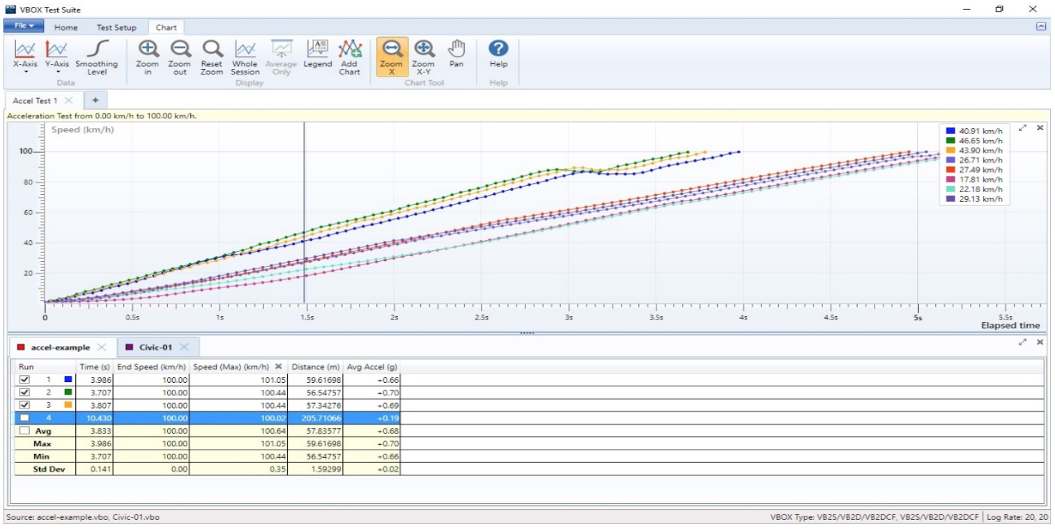This screenshot has width=1055, height=529.
Task: Toggle the Avg row checkbox
Action: (25, 431)
